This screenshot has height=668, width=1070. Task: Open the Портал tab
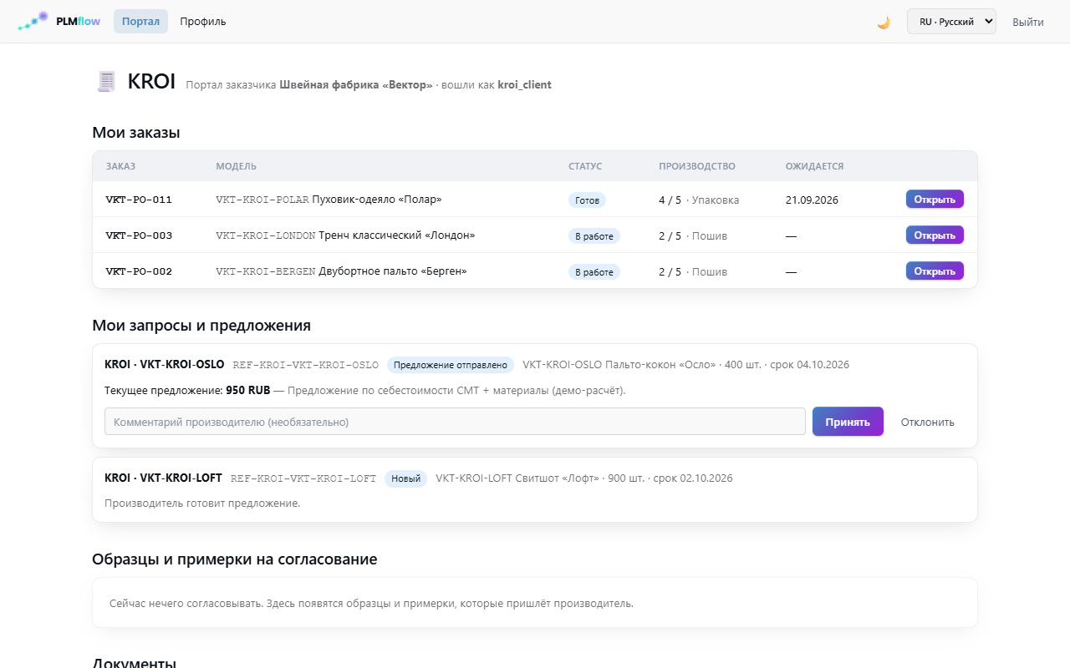tap(140, 22)
